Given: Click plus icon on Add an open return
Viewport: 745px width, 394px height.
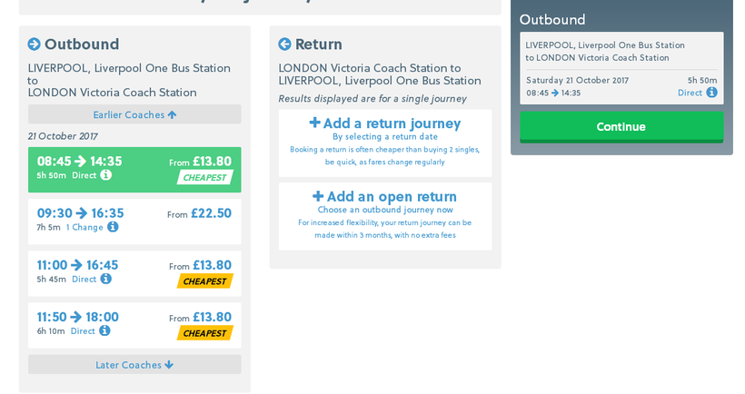Looking at the screenshot, I should click(x=318, y=196).
